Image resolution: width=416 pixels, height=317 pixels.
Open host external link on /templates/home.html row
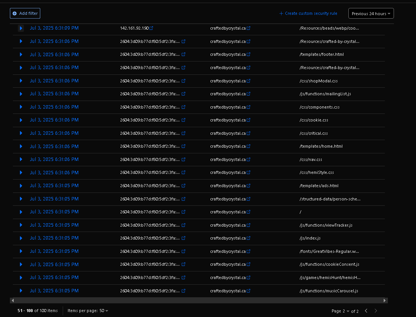[248, 146]
